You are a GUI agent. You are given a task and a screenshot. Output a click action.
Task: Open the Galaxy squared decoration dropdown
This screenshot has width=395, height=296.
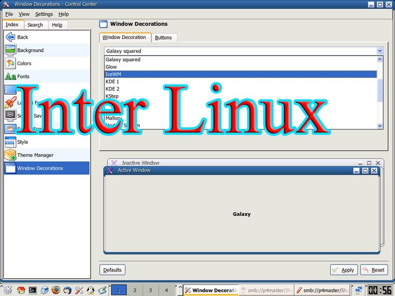pyautogui.click(x=244, y=51)
